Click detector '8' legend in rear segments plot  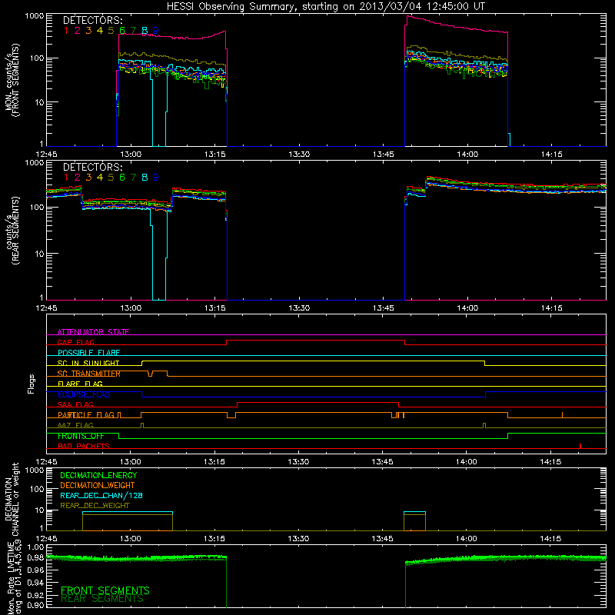point(145,178)
